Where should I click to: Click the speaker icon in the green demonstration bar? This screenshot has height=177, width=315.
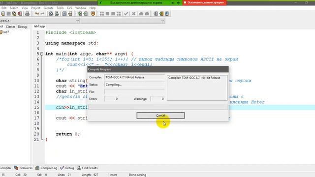click(173, 3)
